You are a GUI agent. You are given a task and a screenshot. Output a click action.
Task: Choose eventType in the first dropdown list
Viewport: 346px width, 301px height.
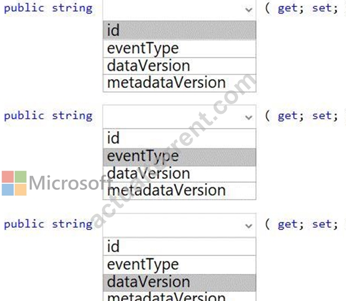pyautogui.click(x=180, y=49)
